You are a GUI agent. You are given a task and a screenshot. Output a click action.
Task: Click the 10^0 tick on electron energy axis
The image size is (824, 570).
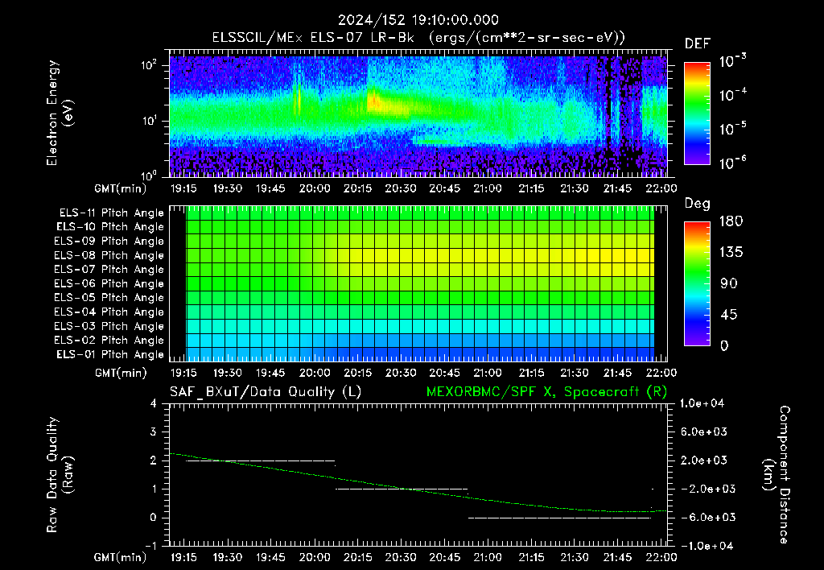pyautogui.click(x=149, y=175)
